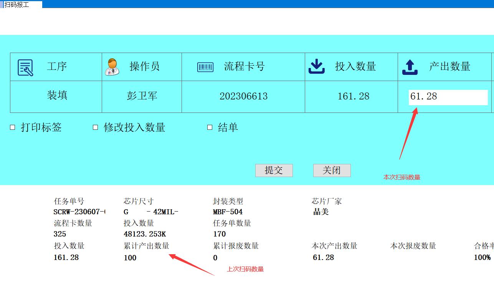The height and width of the screenshot is (283, 494).
Task: Click package type value MBF-504
Action: pyautogui.click(x=228, y=212)
